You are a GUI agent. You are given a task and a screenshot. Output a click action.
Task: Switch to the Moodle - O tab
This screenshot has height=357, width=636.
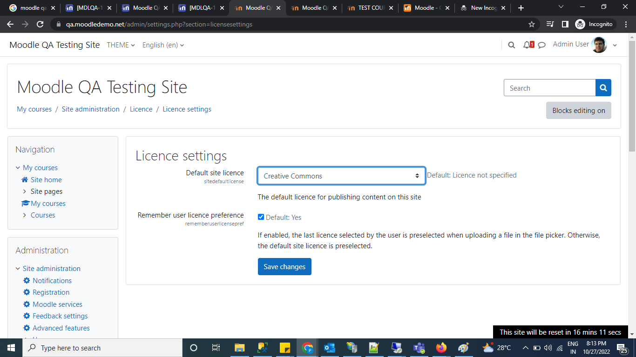click(426, 8)
